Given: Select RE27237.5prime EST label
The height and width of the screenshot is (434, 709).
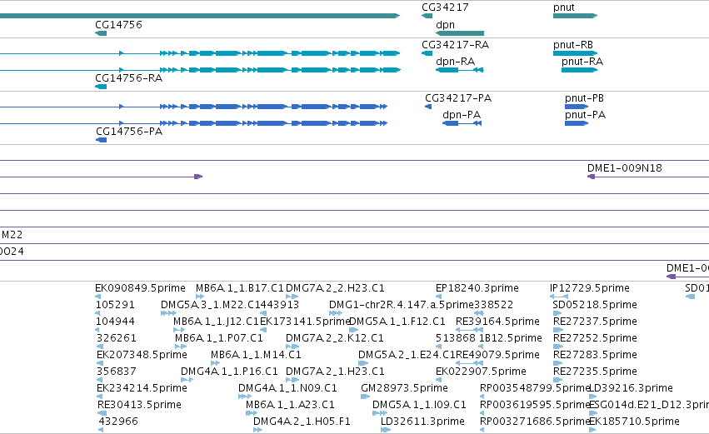Looking at the screenshot, I should [x=595, y=322].
